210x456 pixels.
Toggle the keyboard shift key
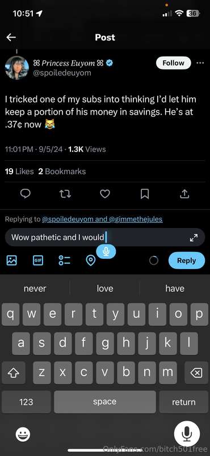pos(13,373)
